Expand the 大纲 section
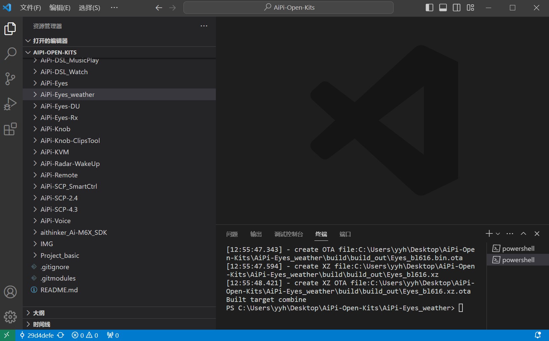Viewport: 549px width, 341px height. coord(119,313)
